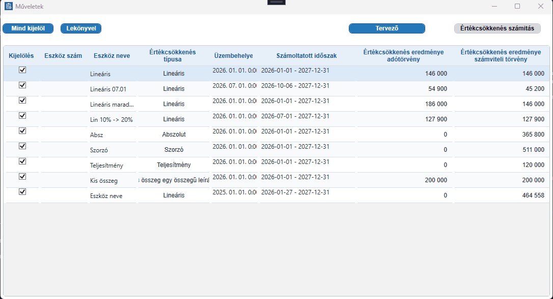The width and height of the screenshot is (553, 299).
Task: Uncheck the Lineáris row checkbox
Action: [x=22, y=70]
